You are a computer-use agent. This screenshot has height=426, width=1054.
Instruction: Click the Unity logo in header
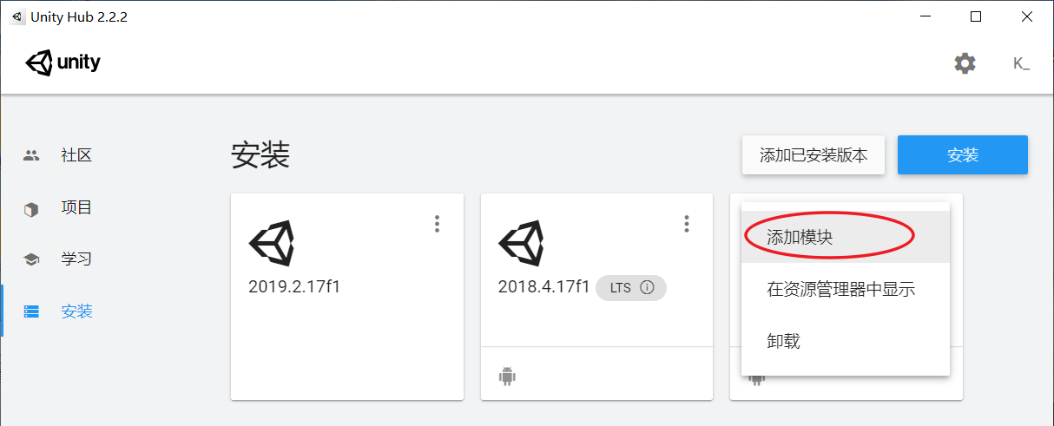pos(63,63)
